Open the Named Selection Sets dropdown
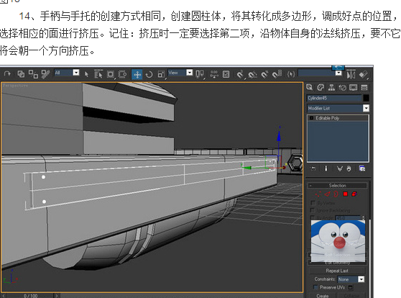 pos(338,73)
